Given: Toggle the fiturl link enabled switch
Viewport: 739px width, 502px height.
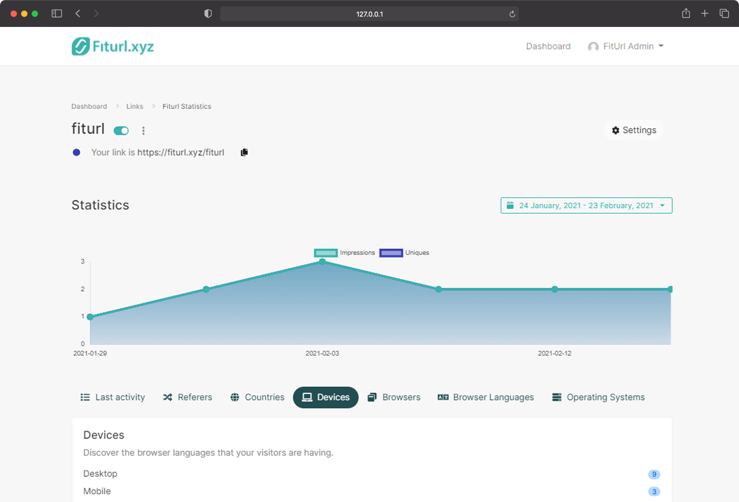Looking at the screenshot, I should [x=121, y=130].
